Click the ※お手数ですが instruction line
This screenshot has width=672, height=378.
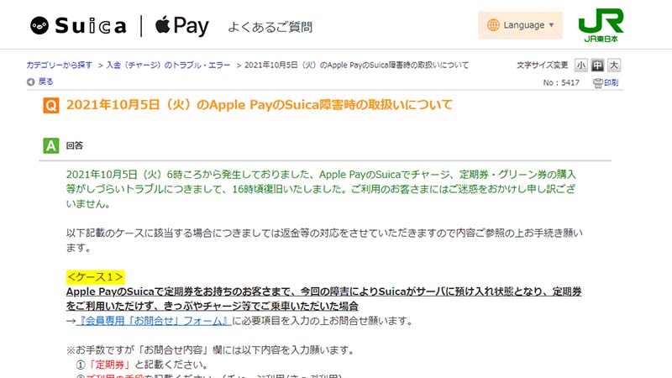212,350
